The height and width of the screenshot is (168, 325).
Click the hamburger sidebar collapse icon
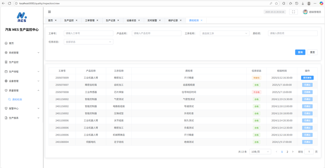pos(50,12)
